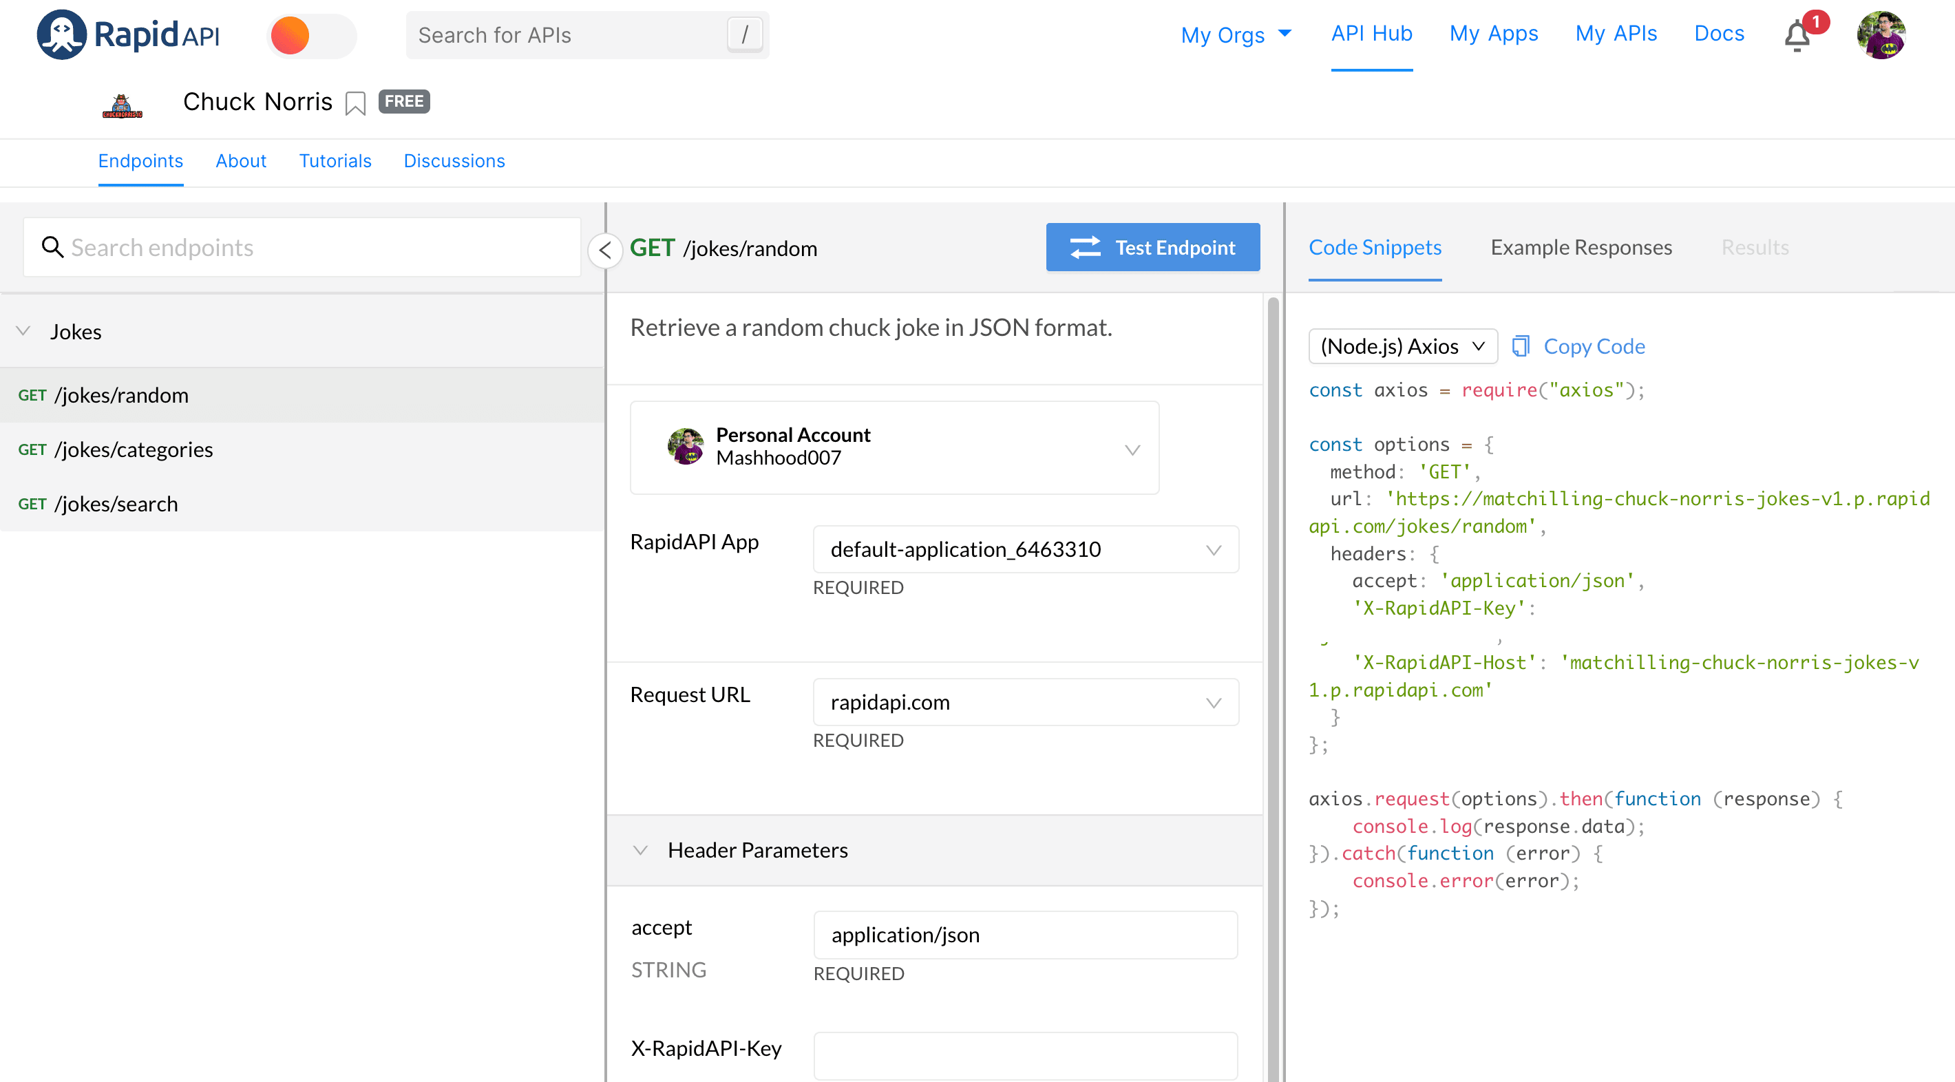Open the Tutorials tab
Image resolution: width=1955 pixels, height=1082 pixels.
335,161
